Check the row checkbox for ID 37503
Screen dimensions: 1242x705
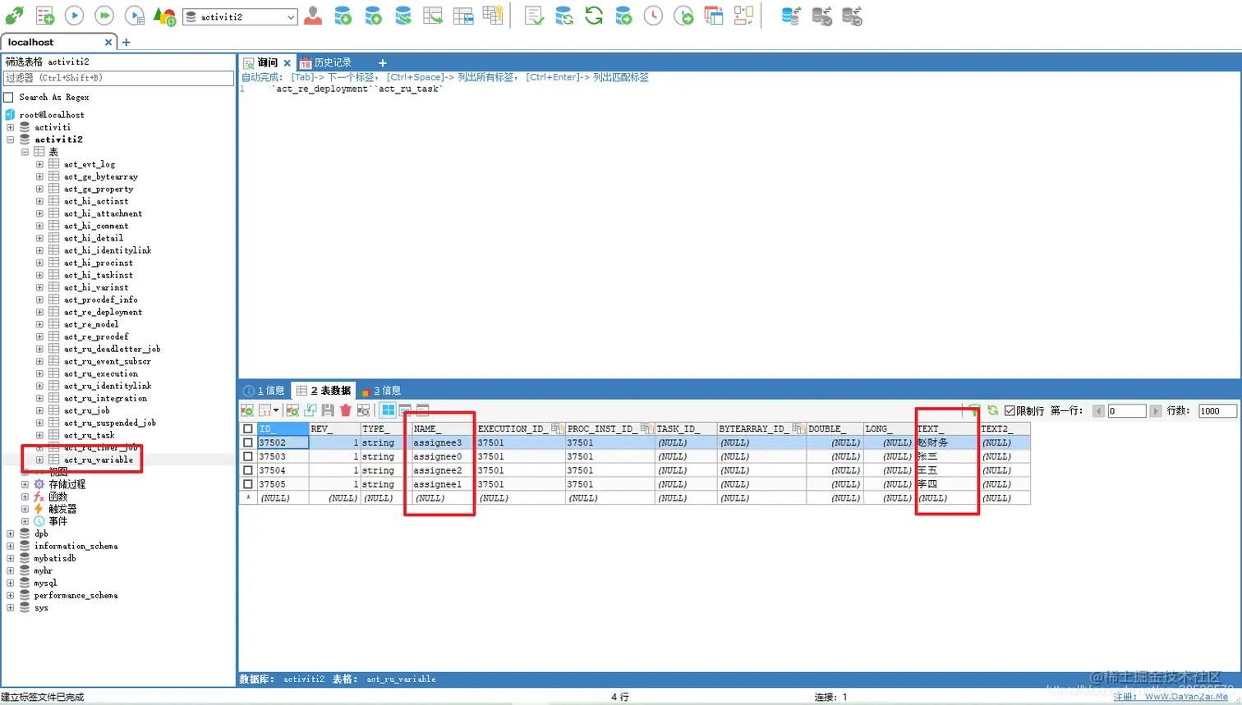tap(248, 456)
